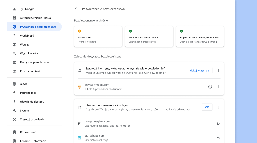Click the baydailymedia.com site favicon

(x=80, y=87)
